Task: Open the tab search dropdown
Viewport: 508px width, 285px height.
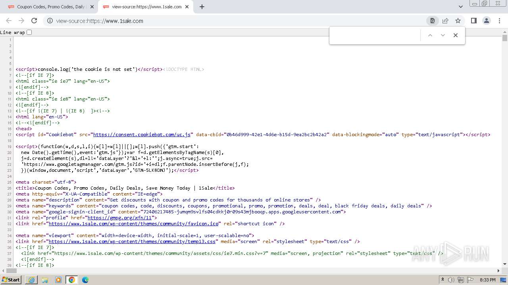Action: [x=461, y=7]
